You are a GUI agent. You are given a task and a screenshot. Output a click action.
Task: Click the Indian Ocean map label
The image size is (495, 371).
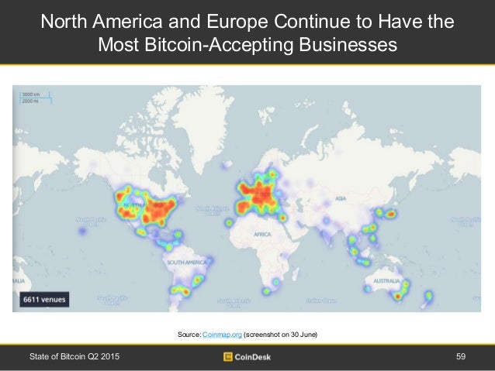(x=321, y=301)
